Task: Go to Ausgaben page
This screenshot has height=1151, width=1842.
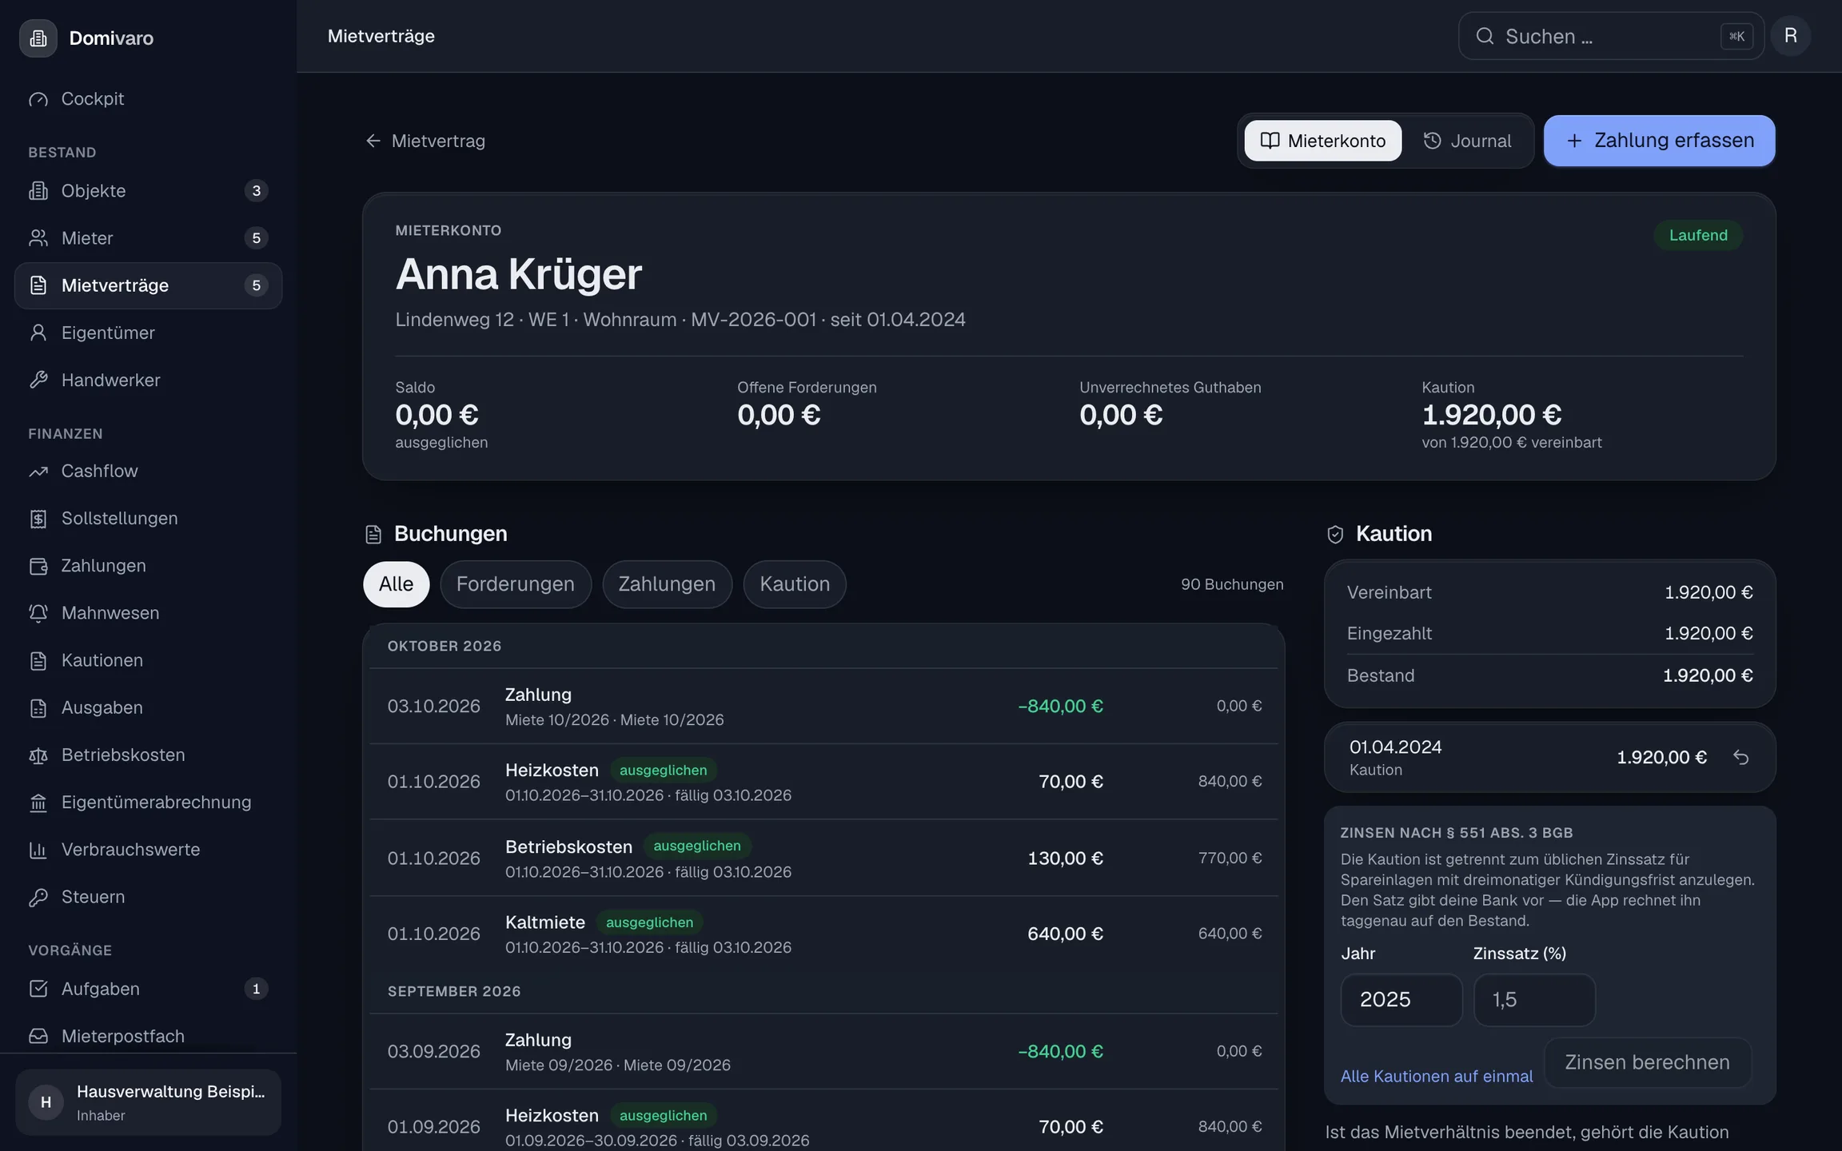Action: coord(148,707)
